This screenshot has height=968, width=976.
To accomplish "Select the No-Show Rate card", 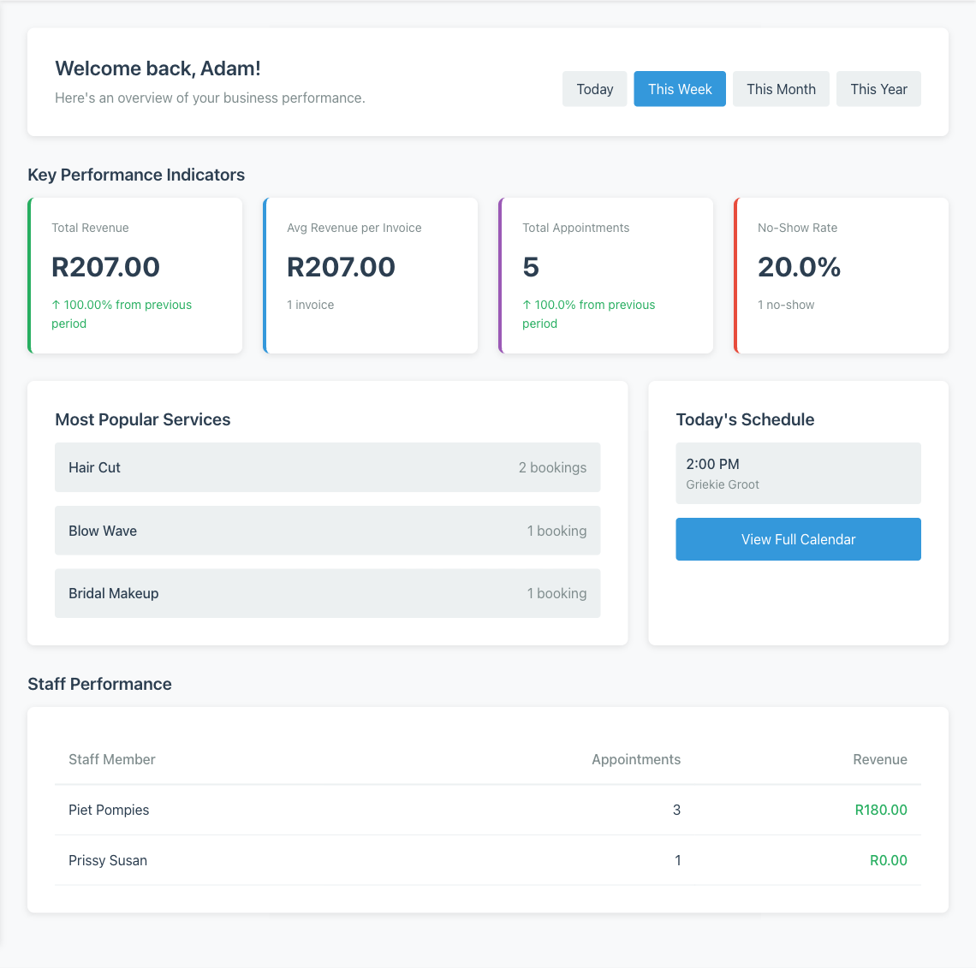I will click(841, 276).
